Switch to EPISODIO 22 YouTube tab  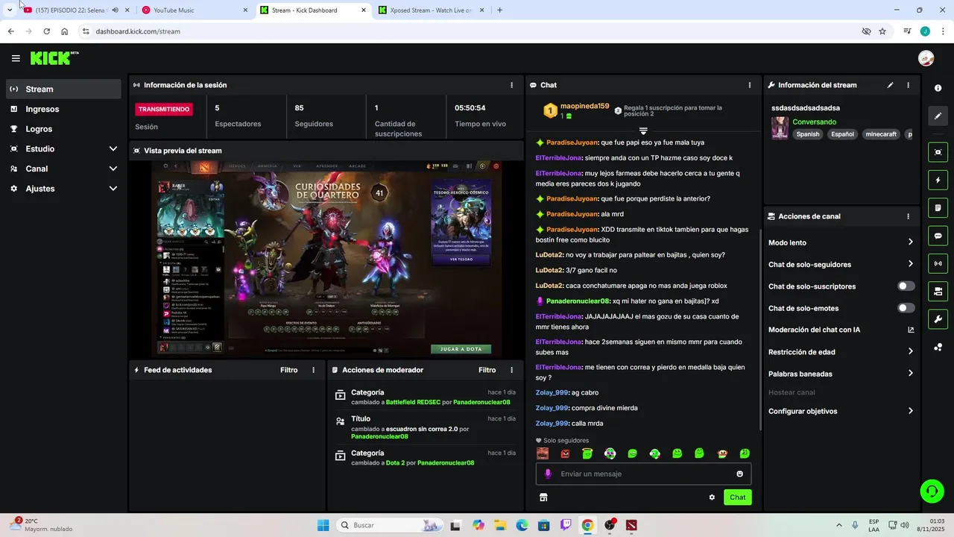[x=75, y=10]
